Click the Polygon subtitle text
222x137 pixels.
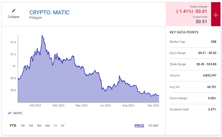point(36,18)
